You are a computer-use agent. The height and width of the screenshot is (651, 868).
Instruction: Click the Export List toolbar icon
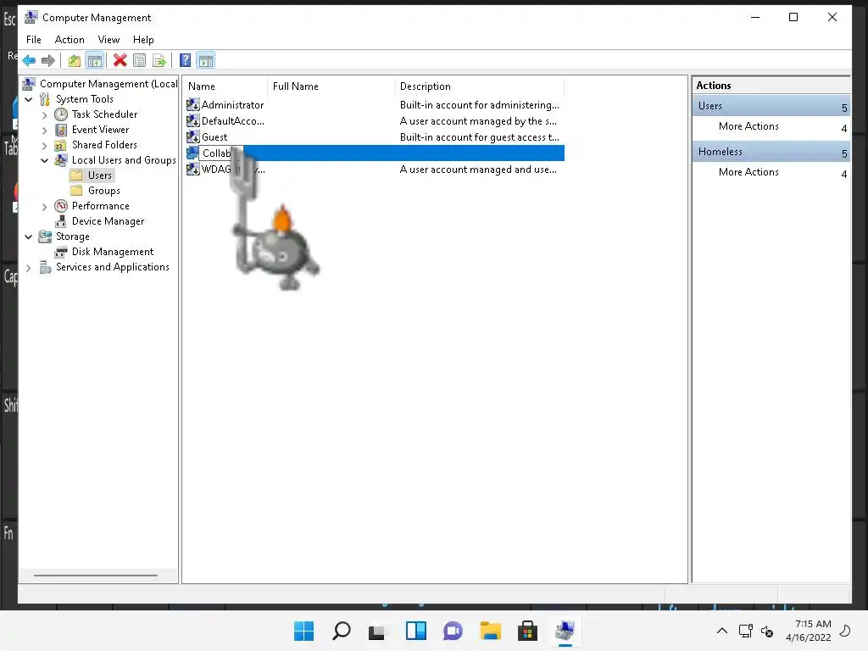(159, 60)
